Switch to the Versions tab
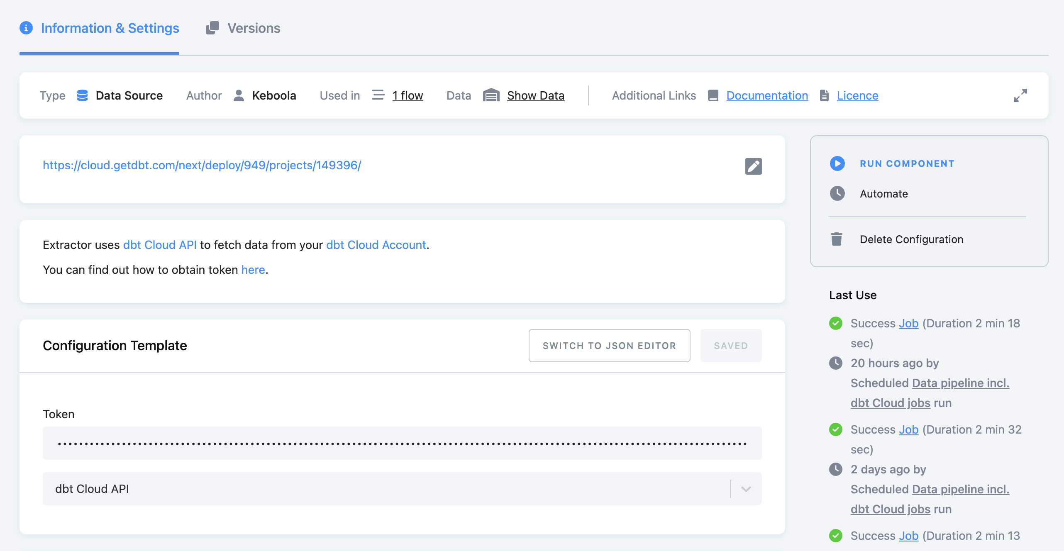The height and width of the screenshot is (551, 1064). 243,28
